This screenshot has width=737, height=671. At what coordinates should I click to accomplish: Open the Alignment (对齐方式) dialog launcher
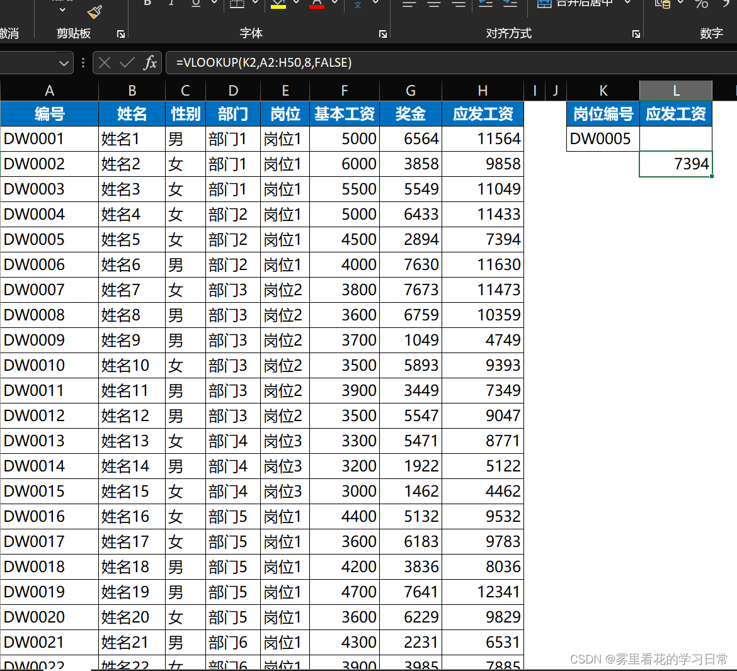[636, 34]
